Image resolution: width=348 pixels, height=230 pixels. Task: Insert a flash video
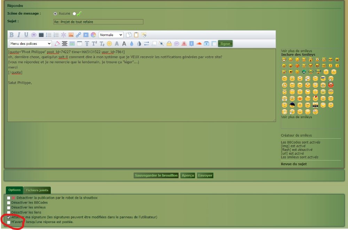click(x=86, y=35)
